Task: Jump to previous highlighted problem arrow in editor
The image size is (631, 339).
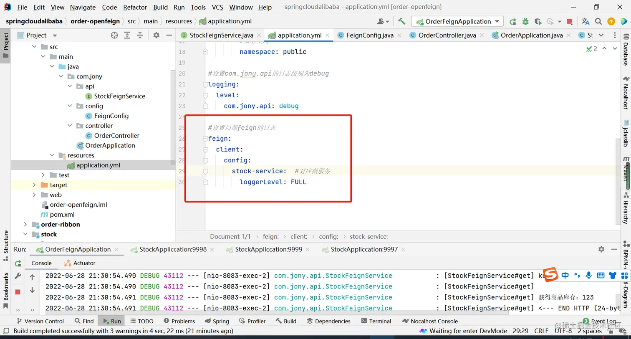Action: point(604,49)
